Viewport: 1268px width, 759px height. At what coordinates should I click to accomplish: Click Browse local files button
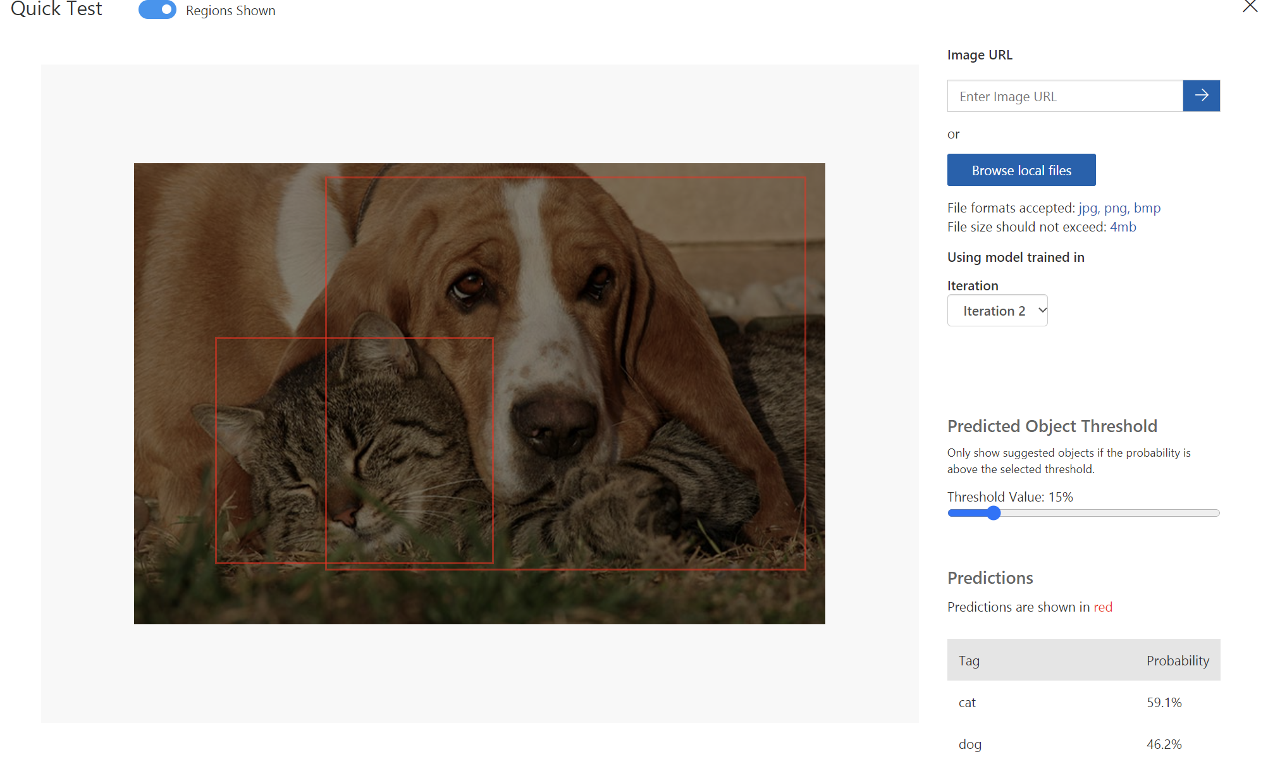tap(1021, 170)
